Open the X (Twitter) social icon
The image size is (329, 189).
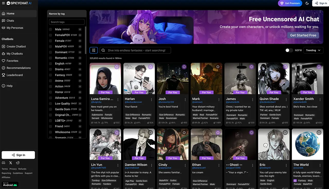click(x=11, y=163)
